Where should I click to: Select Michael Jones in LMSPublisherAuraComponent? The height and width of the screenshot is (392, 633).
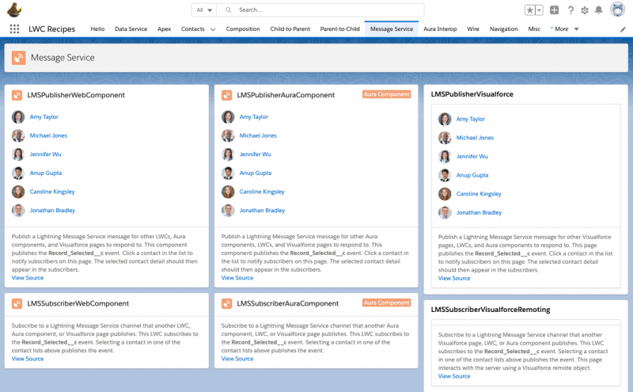pyautogui.click(x=258, y=135)
